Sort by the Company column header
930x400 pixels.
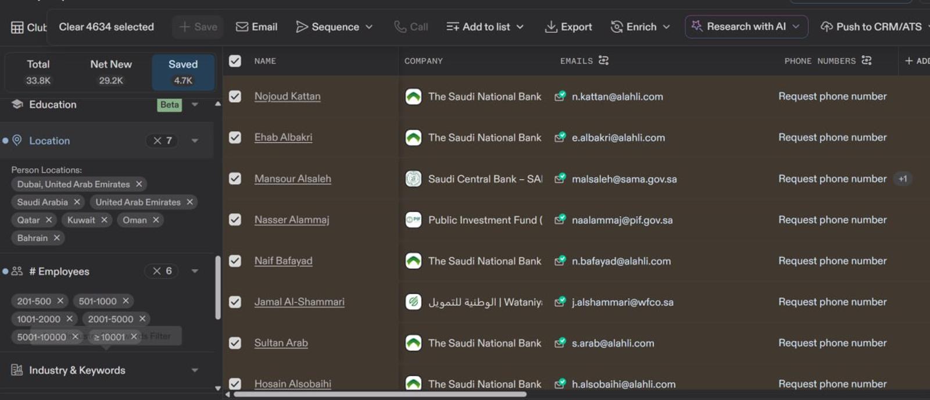424,61
